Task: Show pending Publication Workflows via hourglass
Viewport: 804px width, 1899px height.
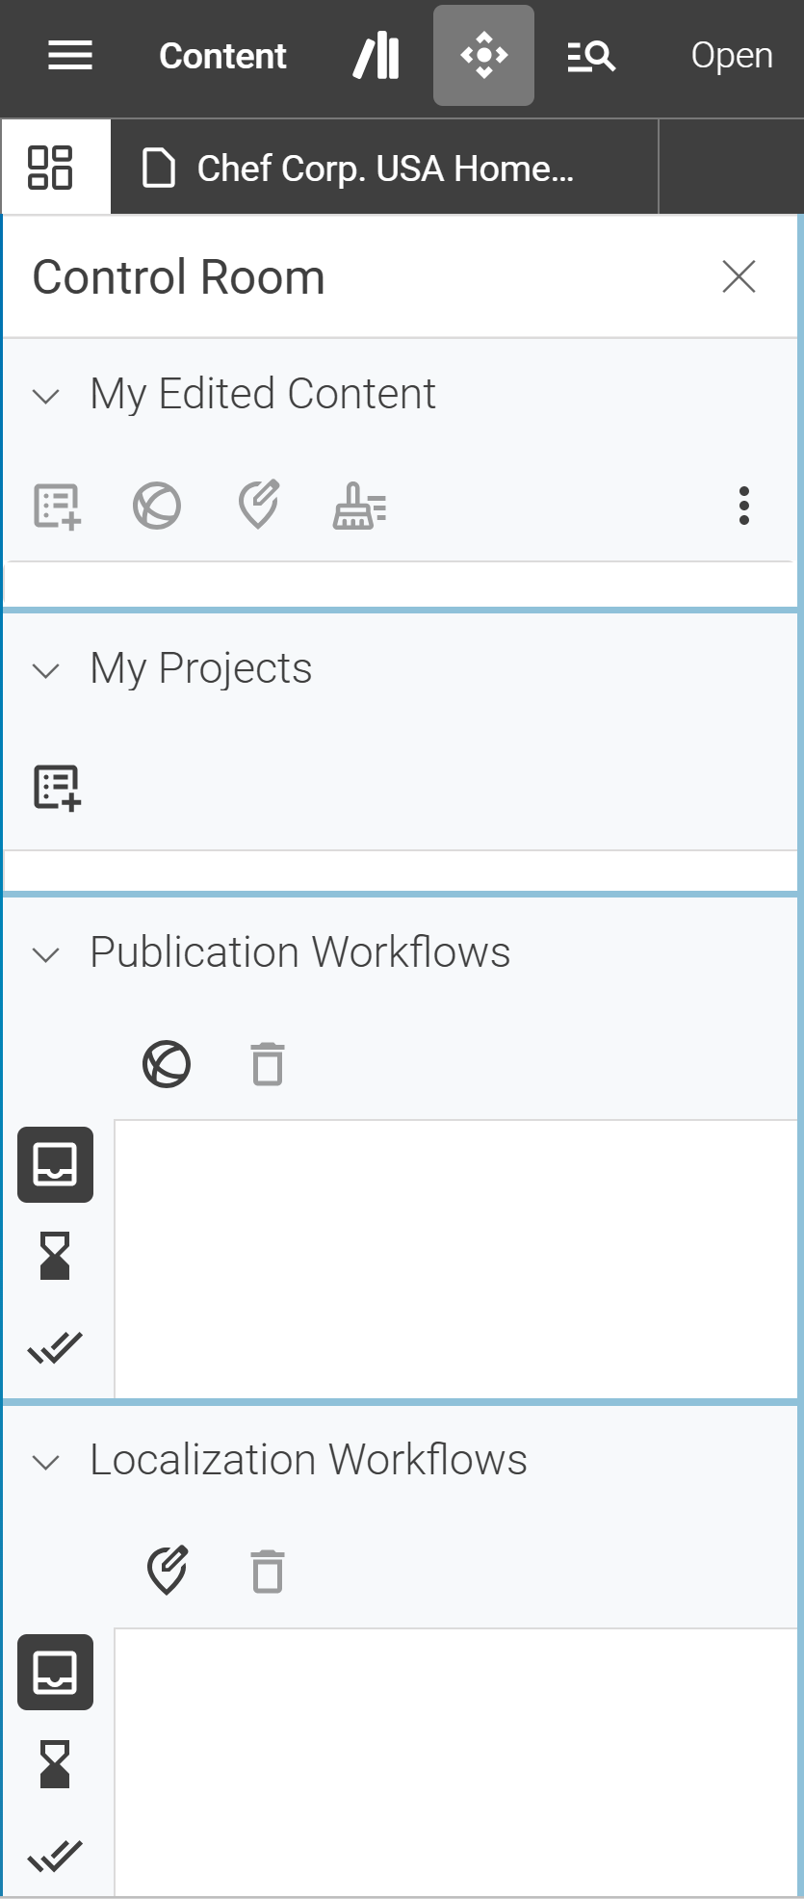Action: point(55,1256)
